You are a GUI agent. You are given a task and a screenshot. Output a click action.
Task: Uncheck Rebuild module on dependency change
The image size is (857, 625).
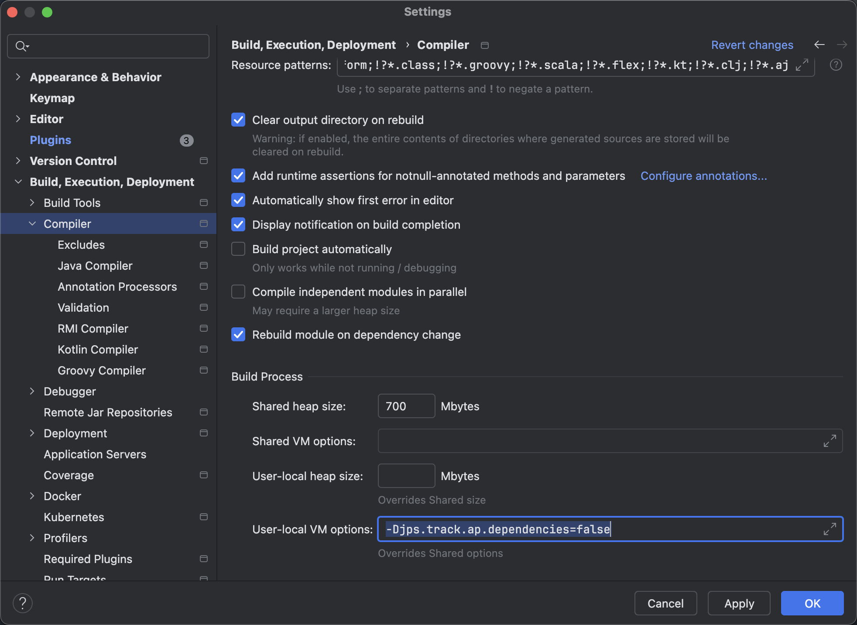pos(238,334)
